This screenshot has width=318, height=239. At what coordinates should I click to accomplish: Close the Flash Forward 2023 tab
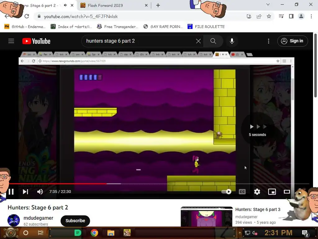(146, 6)
